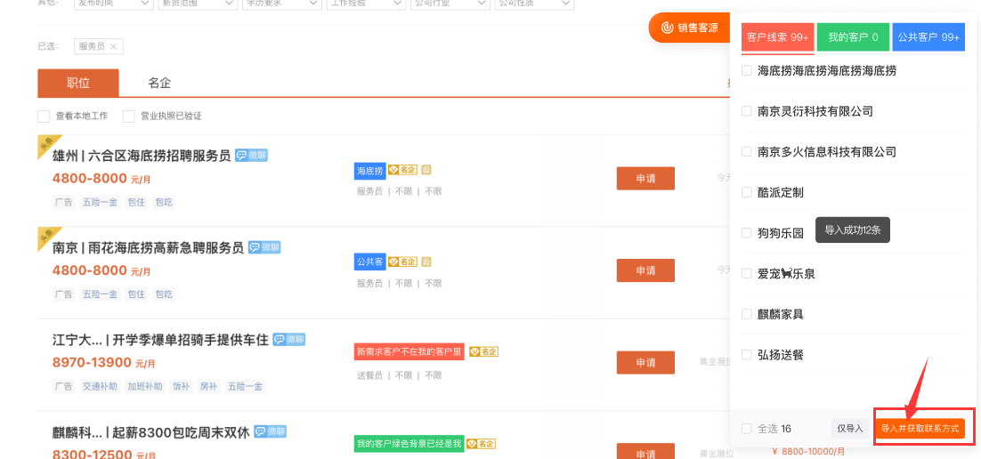Click the green 我的客户绿色背景已经是我 tag
The image size is (981, 459).
pyautogui.click(x=409, y=444)
